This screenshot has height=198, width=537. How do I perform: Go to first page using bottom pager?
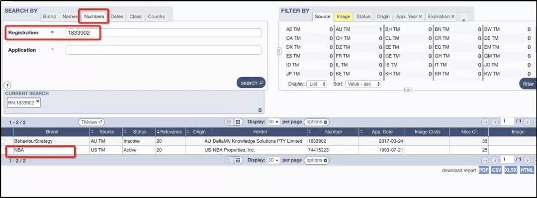(485, 160)
